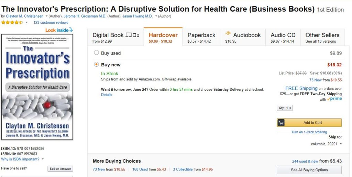Click the book cover thumbnail
Viewport: 352px width, 177px height.
(37, 87)
